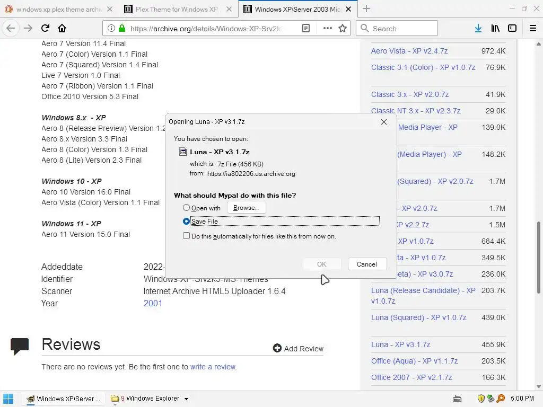Download Luna (Release Candidate) - XP file

[423, 296]
